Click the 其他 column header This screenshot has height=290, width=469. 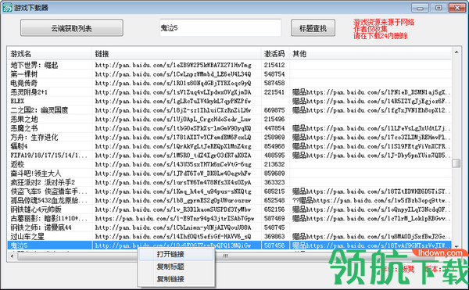click(x=371, y=54)
